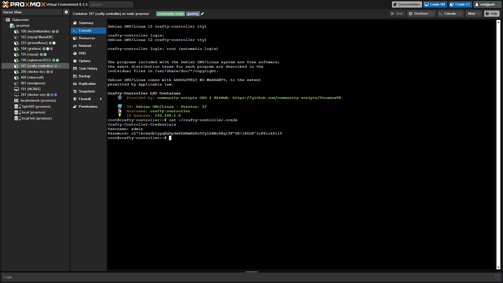This screenshot has width=503, height=283.
Task: Open the More dropdown menu
Action: pos(474,14)
